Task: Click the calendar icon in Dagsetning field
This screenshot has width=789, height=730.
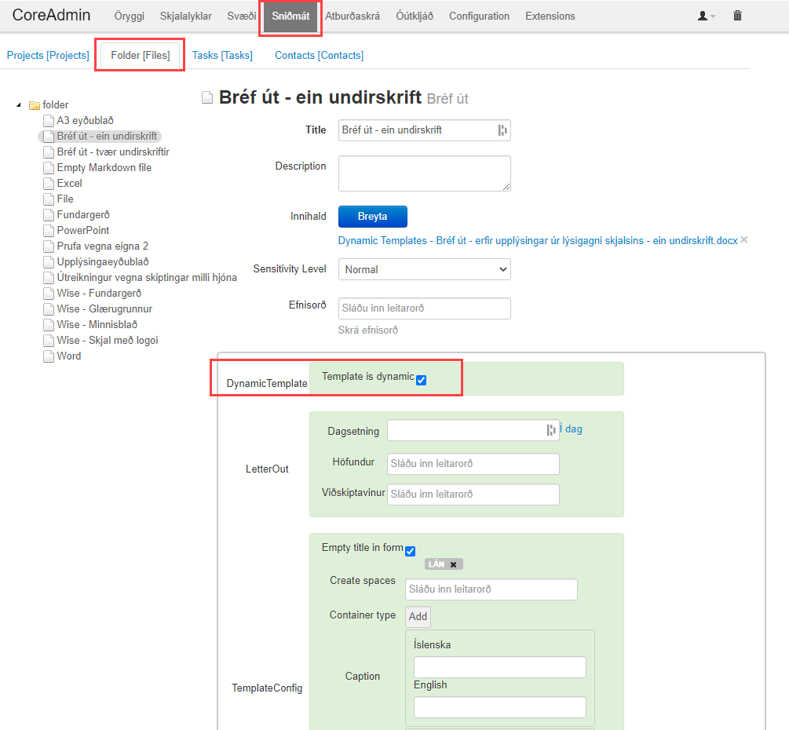Action: tap(550, 430)
